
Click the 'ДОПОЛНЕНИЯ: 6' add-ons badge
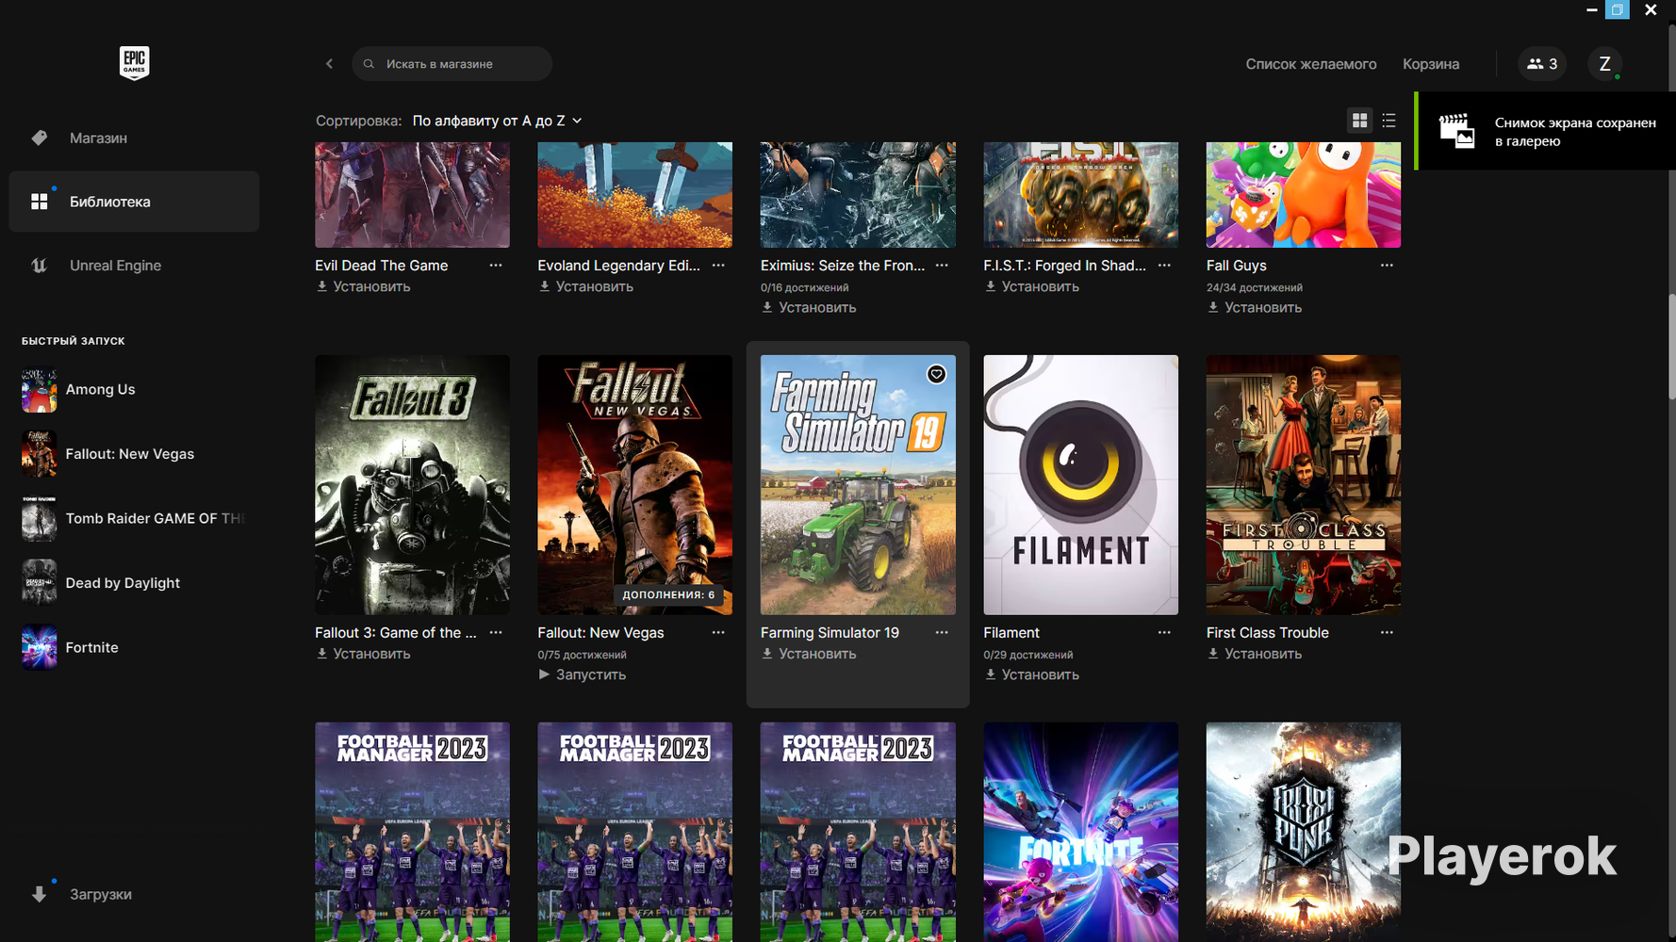click(x=668, y=594)
